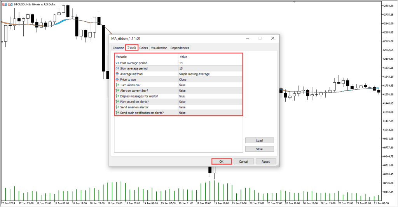Click the 40112.15 price scale label
Viewport: 398px width, 207px height.
coord(388,192)
